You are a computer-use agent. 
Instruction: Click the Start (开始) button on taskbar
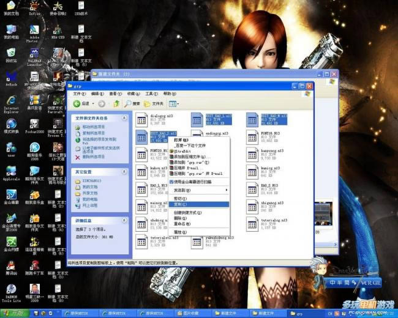click(x=15, y=313)
